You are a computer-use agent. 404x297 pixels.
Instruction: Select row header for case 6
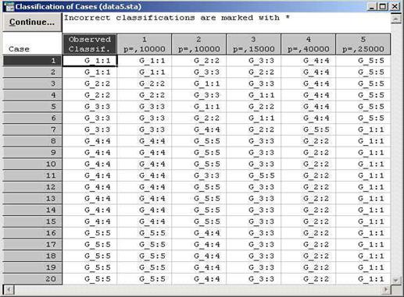click(32, 118)
